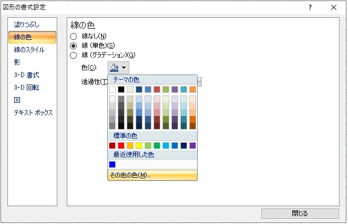The image size is (348, 224).
Task: Switch to the 塗りつぶし category
Action: (27, 25)
